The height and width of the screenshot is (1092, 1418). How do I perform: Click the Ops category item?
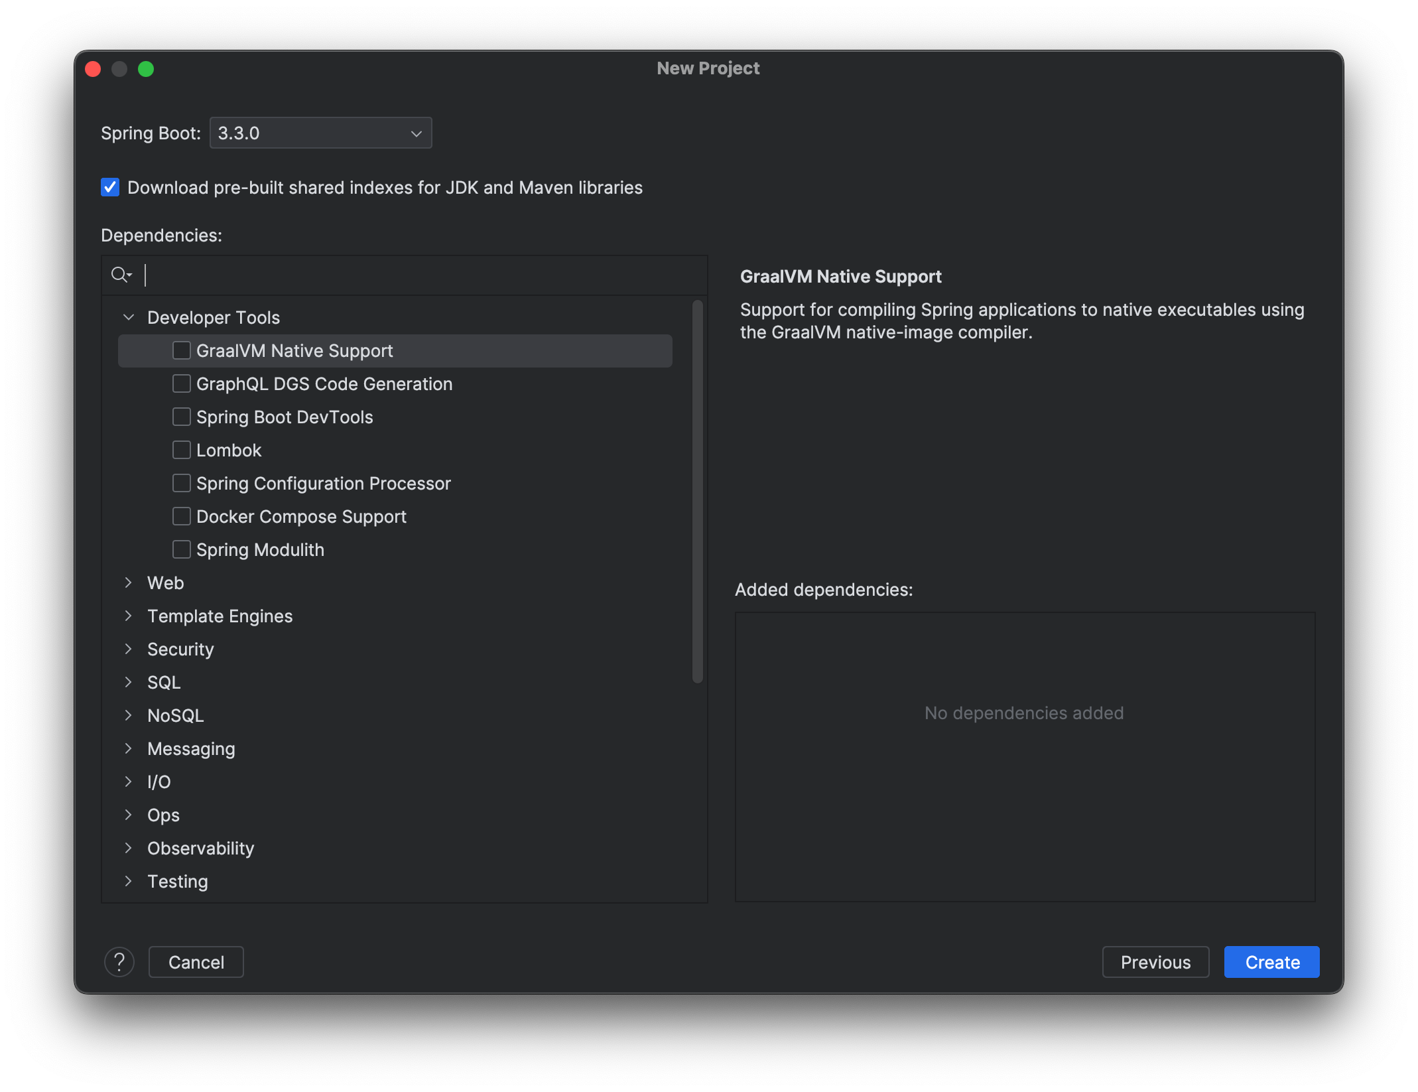(x=162, y=815)
